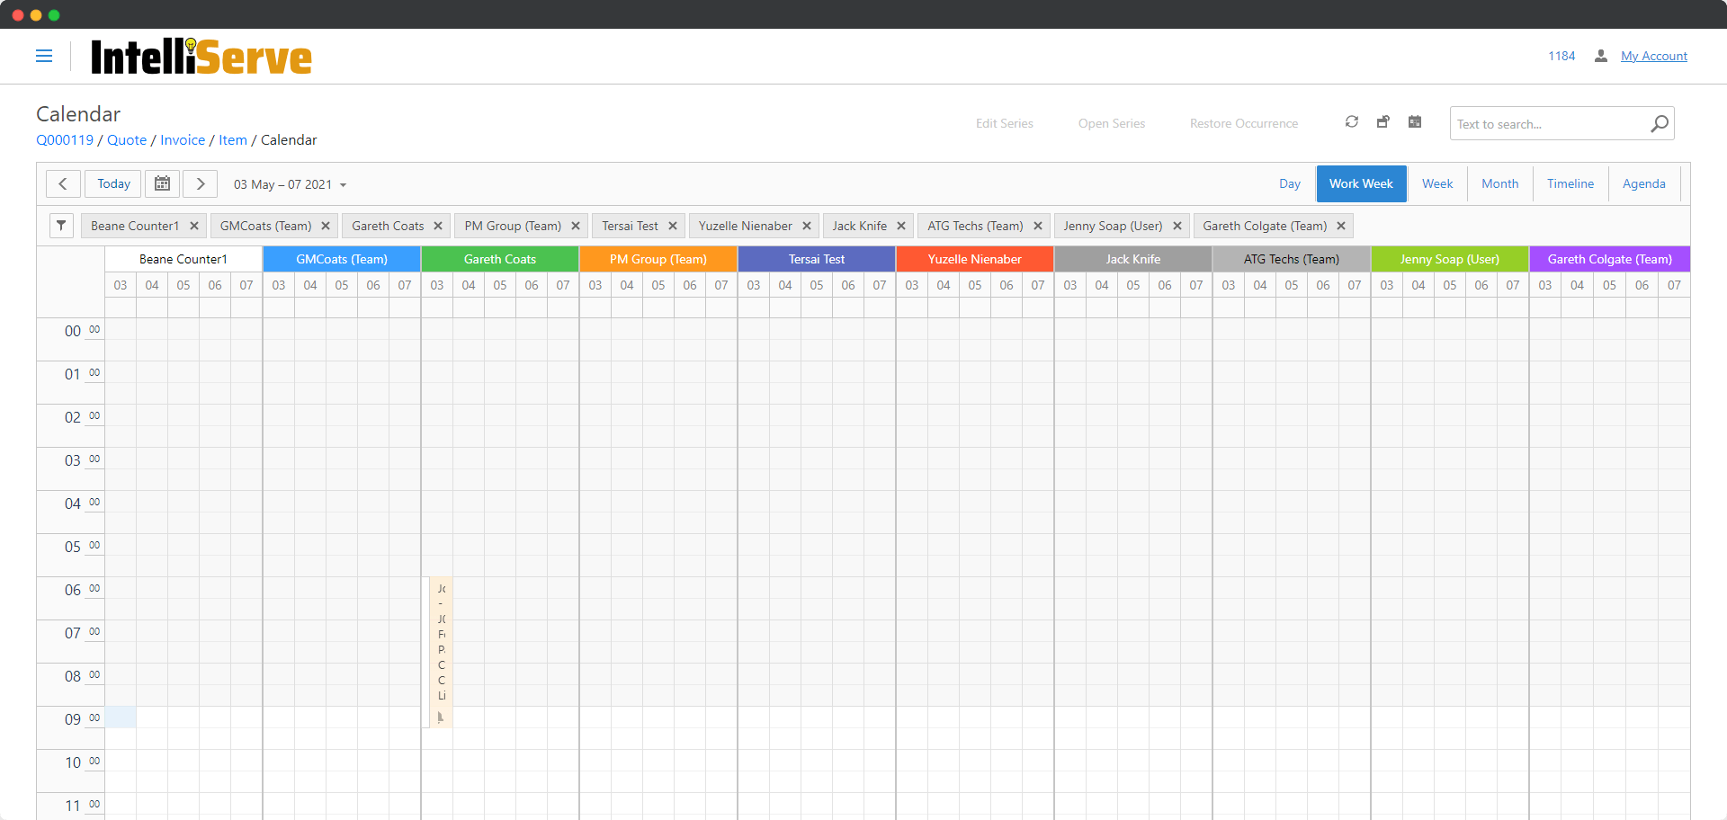
Task: Remove the PM Group (Team) filter chip
Action: click(576, 226)
